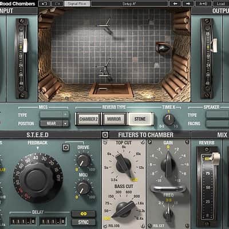
Task: Go to the next preset with right arrow
Action: pyautogui.click(x=188, y=3)
